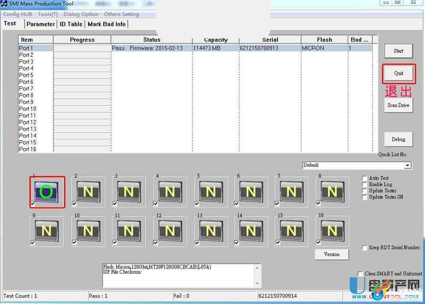
Task: Click port 3 N status icon
Action: [x=129, y=192]
